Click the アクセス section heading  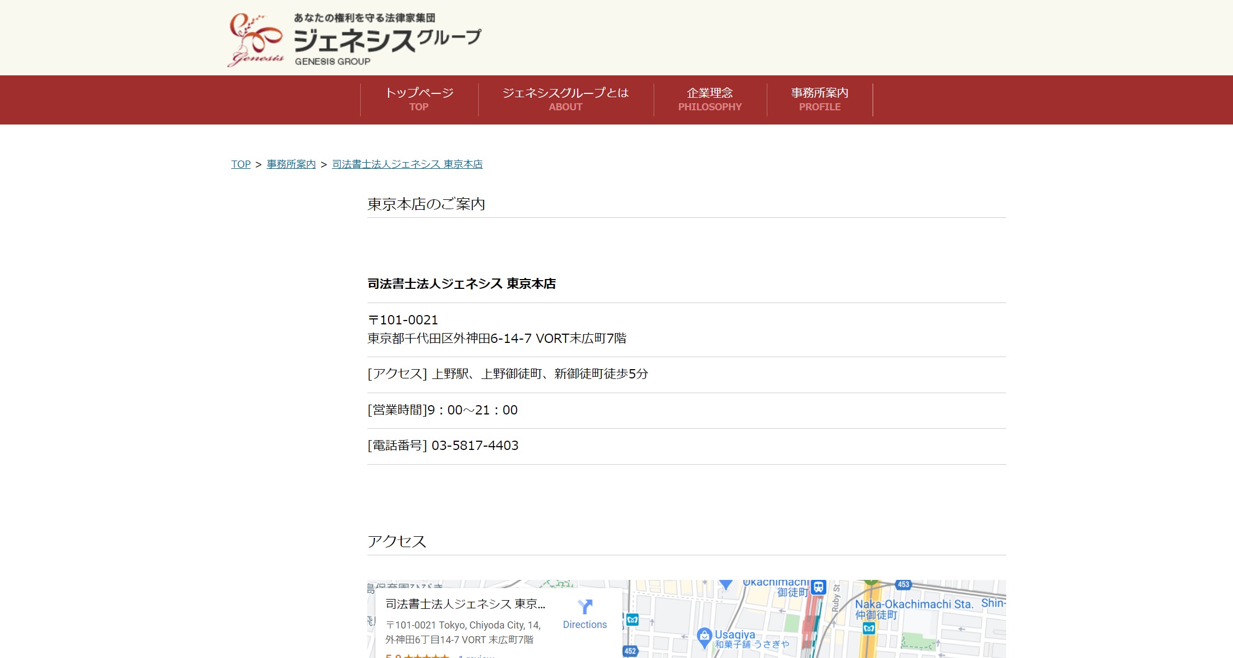(397, 542)
